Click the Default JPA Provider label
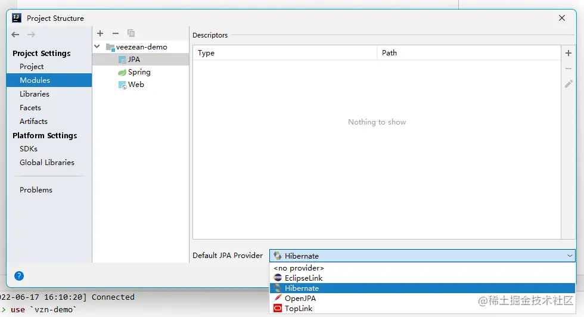Viewport: 584px width, 317px height. (x=228, y=256)
